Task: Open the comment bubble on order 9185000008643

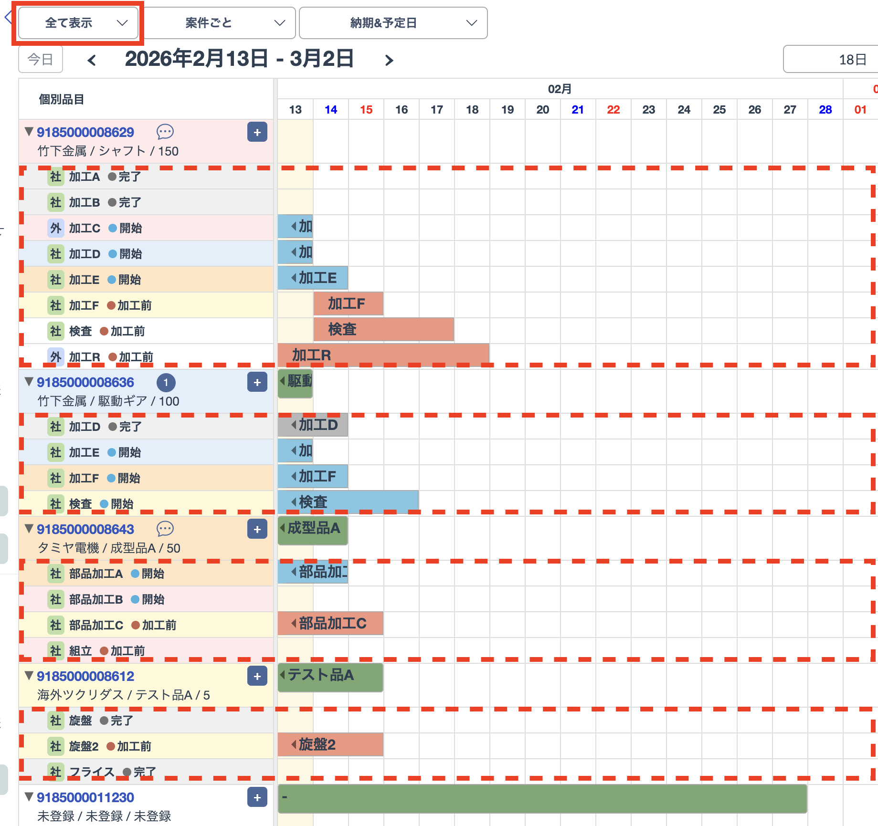Action: (x=165, y=529)
